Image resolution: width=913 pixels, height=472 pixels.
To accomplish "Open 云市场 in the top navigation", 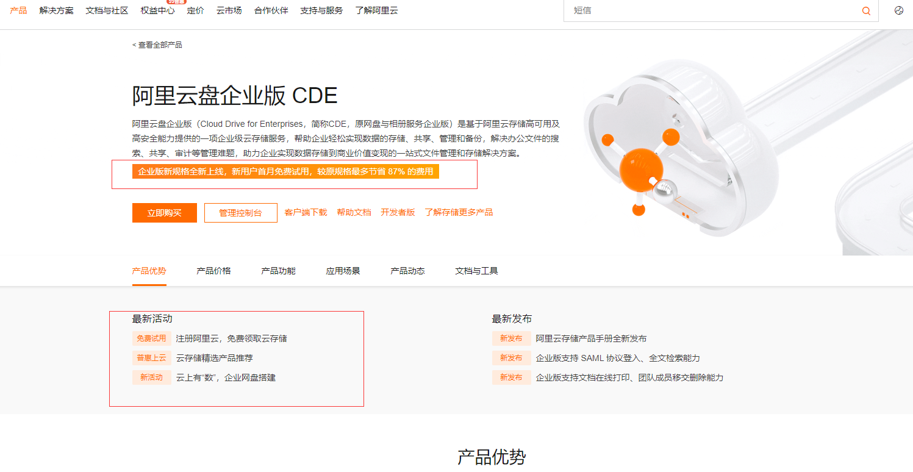I will pos(229,10).
